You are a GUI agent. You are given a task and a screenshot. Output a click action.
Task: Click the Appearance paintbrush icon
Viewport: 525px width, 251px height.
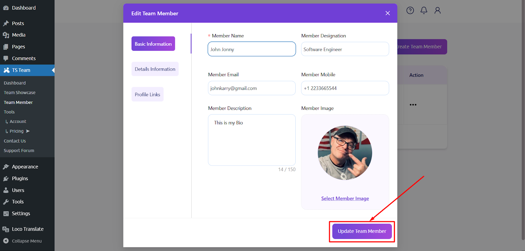(x=6, y=167)
